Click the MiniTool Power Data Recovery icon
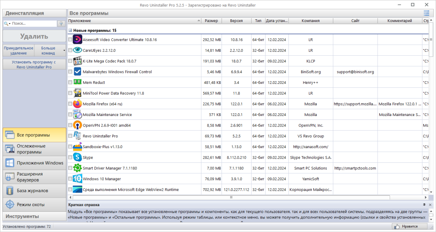Viewport: 436px width, 232px height. [77, 93]
